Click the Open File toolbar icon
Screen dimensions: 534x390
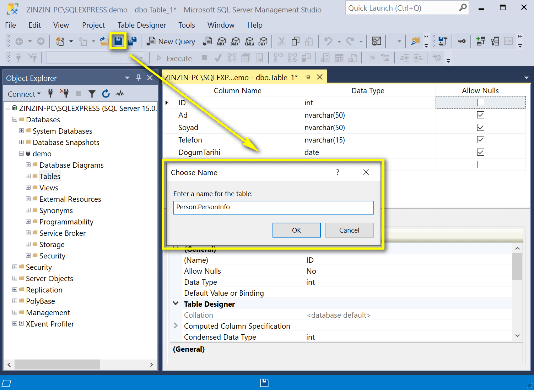[x=104, y=41]
